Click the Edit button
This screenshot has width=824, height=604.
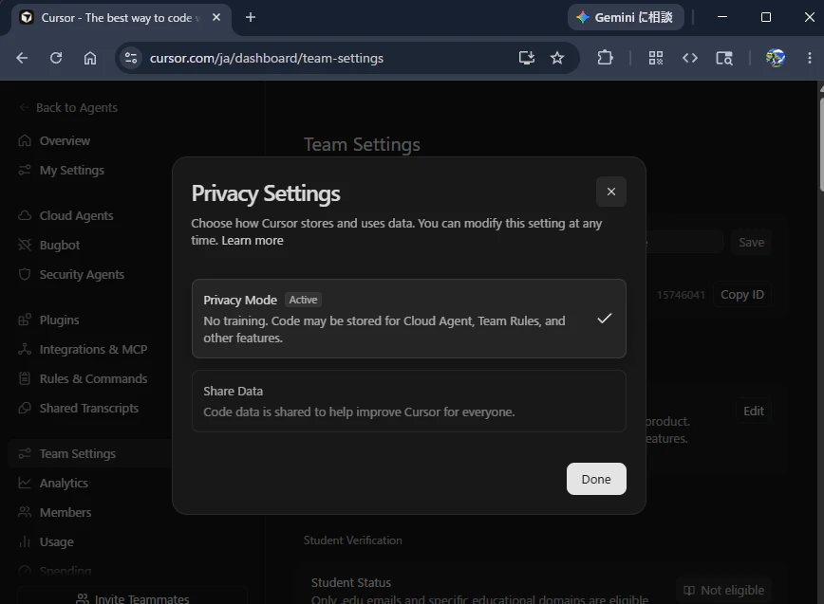(x=754, y=411)
